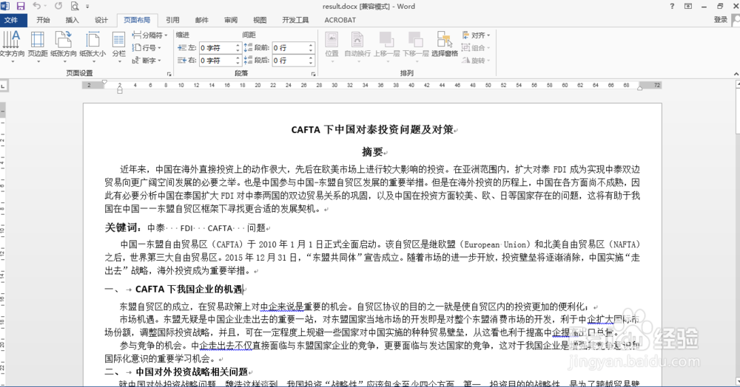The width and height of the screenshot is (740, 387).
Task: Click the Word application icon
Action: (6, 6)
